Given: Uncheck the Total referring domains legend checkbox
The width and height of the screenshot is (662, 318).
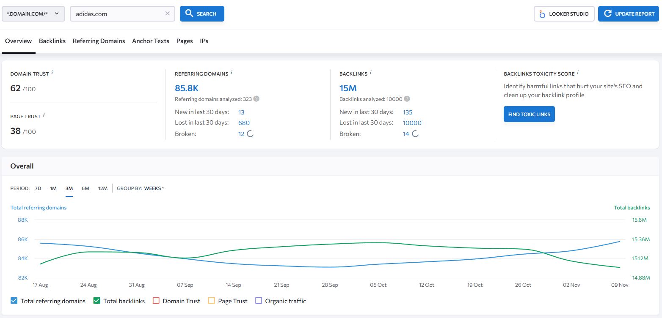Looking at the screenshot, I should click(x=14, y=300).
